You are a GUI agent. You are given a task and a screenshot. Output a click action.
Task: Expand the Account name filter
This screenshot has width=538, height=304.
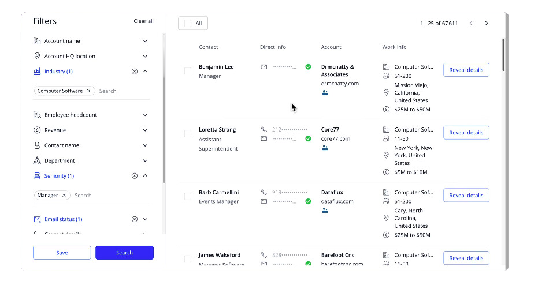[x=145, y=41]
